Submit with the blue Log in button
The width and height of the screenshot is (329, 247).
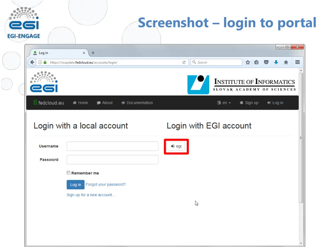(76, 185)
